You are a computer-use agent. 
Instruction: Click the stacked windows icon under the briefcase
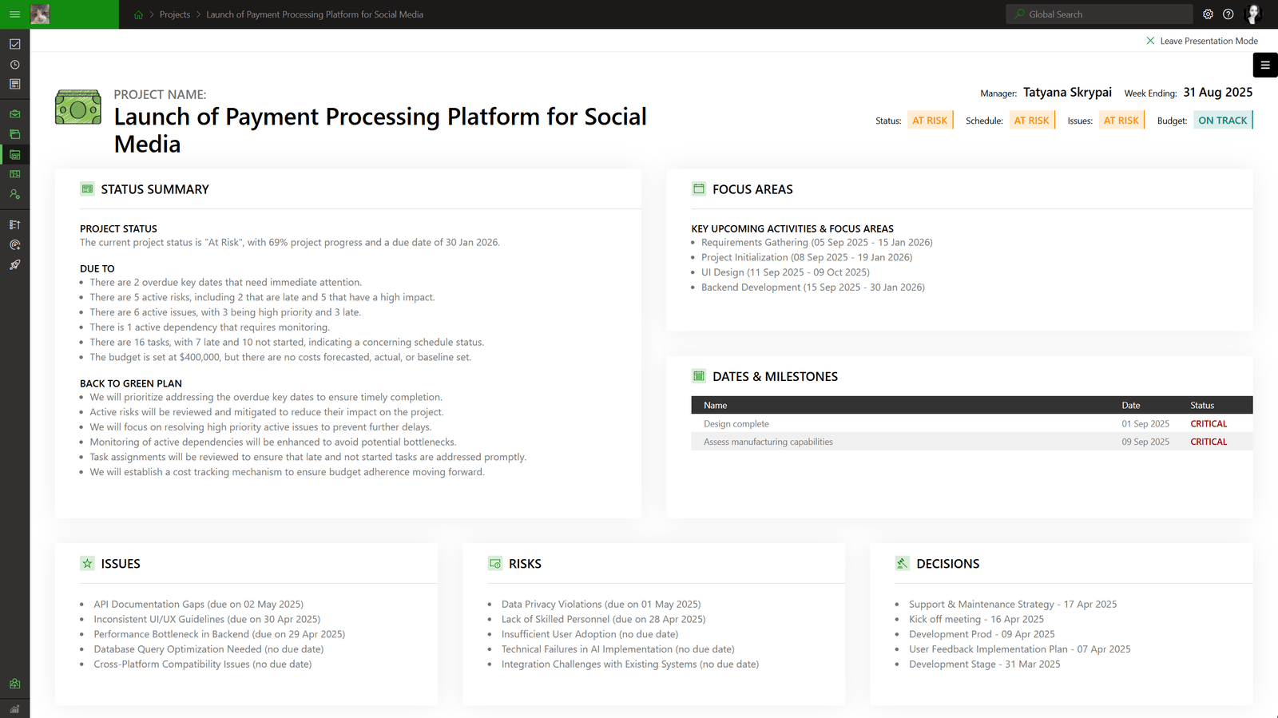point(14,134)
